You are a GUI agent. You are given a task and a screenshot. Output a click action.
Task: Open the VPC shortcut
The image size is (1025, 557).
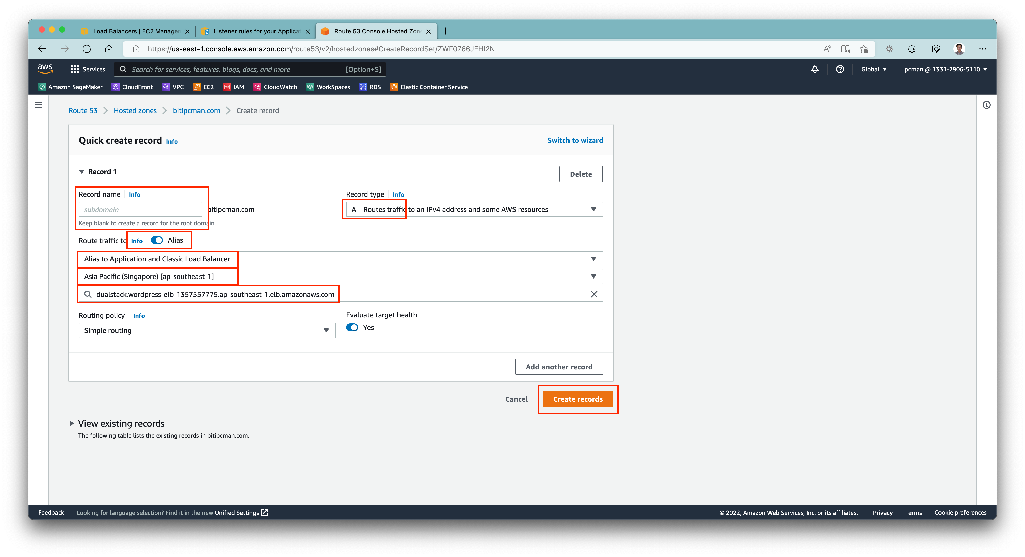click(x=173, y=87)
